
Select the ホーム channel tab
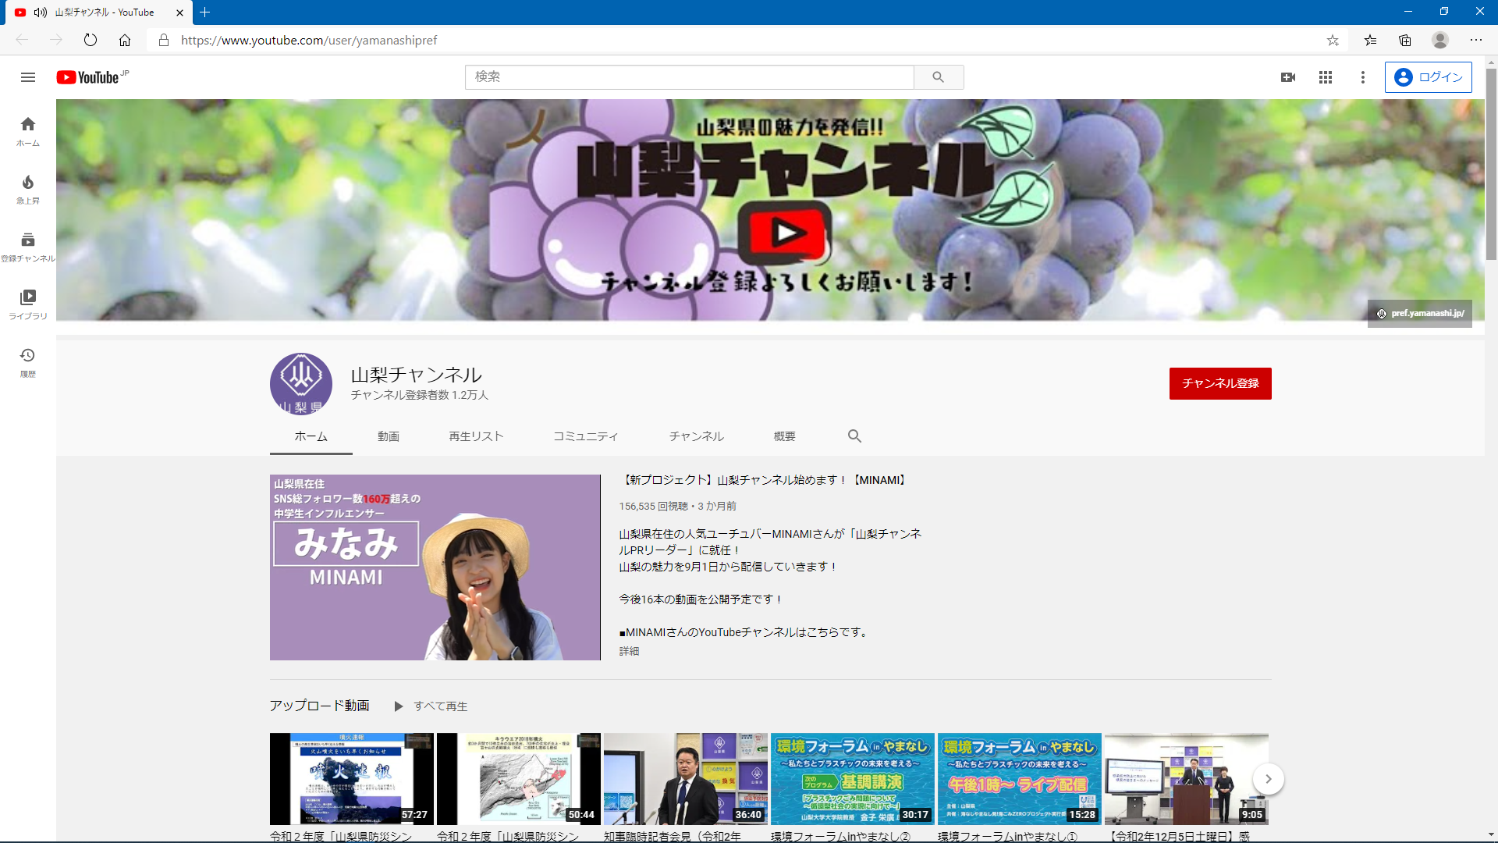pos(311,436)
